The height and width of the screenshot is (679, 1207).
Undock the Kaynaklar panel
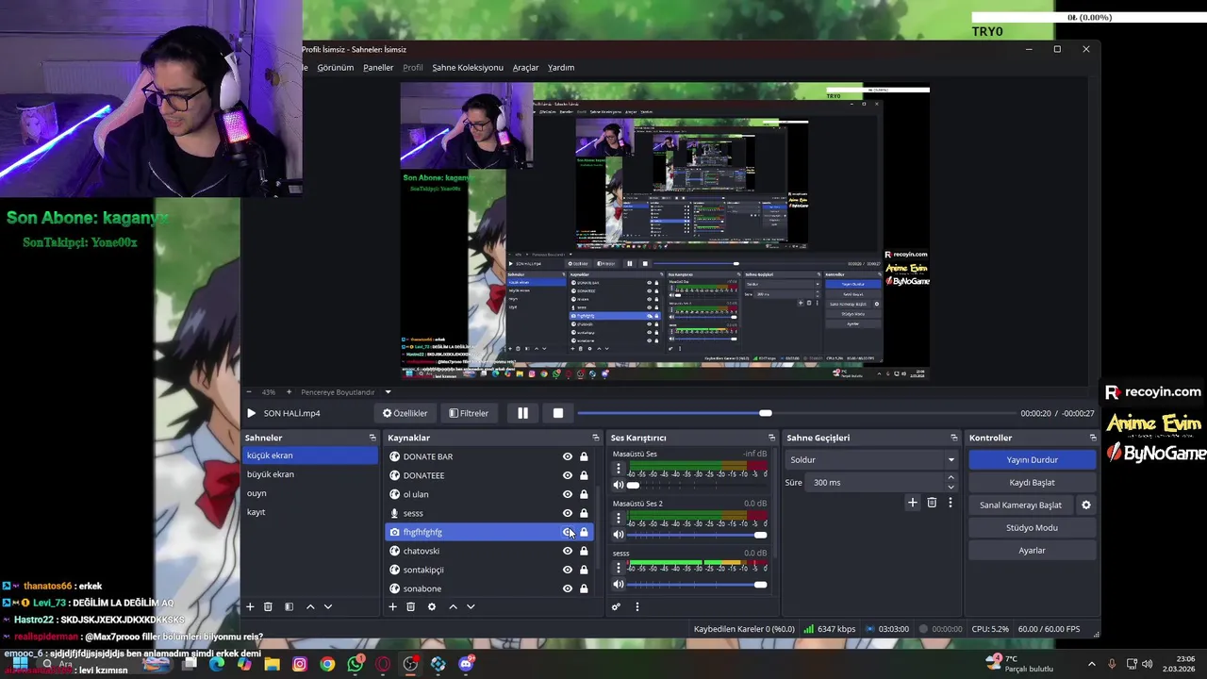pos(595,438)
